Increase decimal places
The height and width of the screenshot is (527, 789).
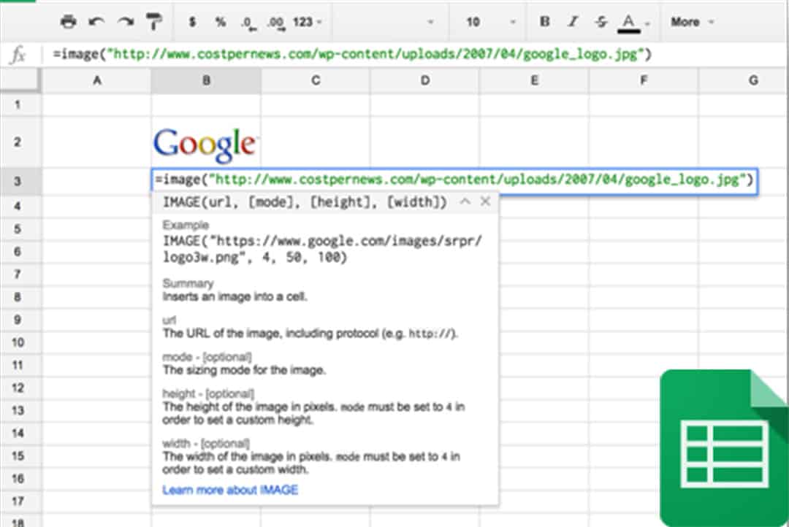click(276, 23)
